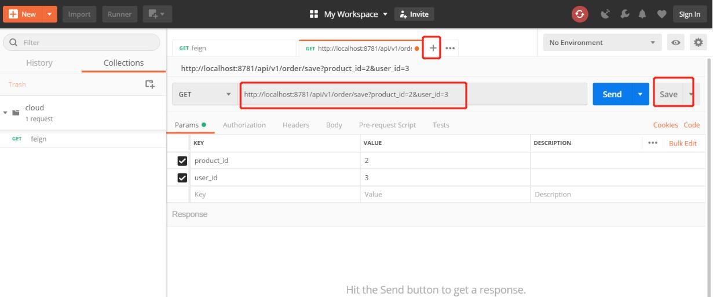Click the product_id key cell
Image resolution: width=713 pixels, height=297 pixels.
tap(275, 161)
